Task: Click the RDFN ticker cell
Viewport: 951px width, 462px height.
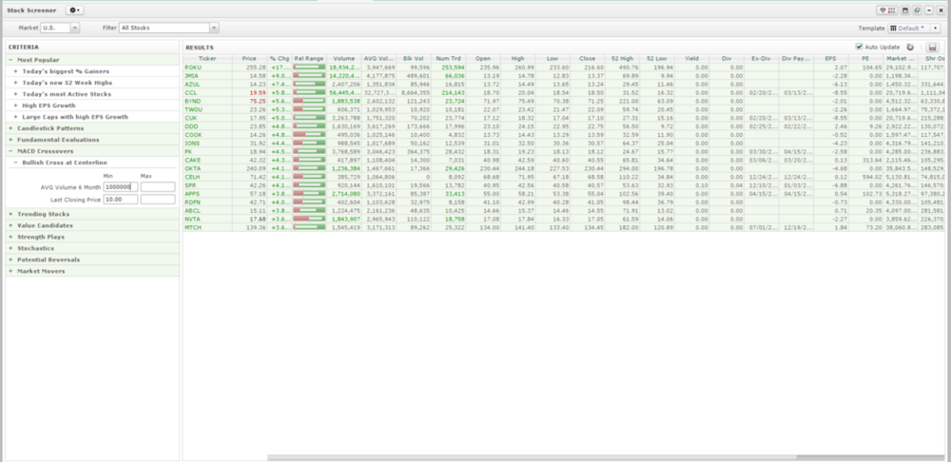Action: pyautogui.click(x=207, y=202)
